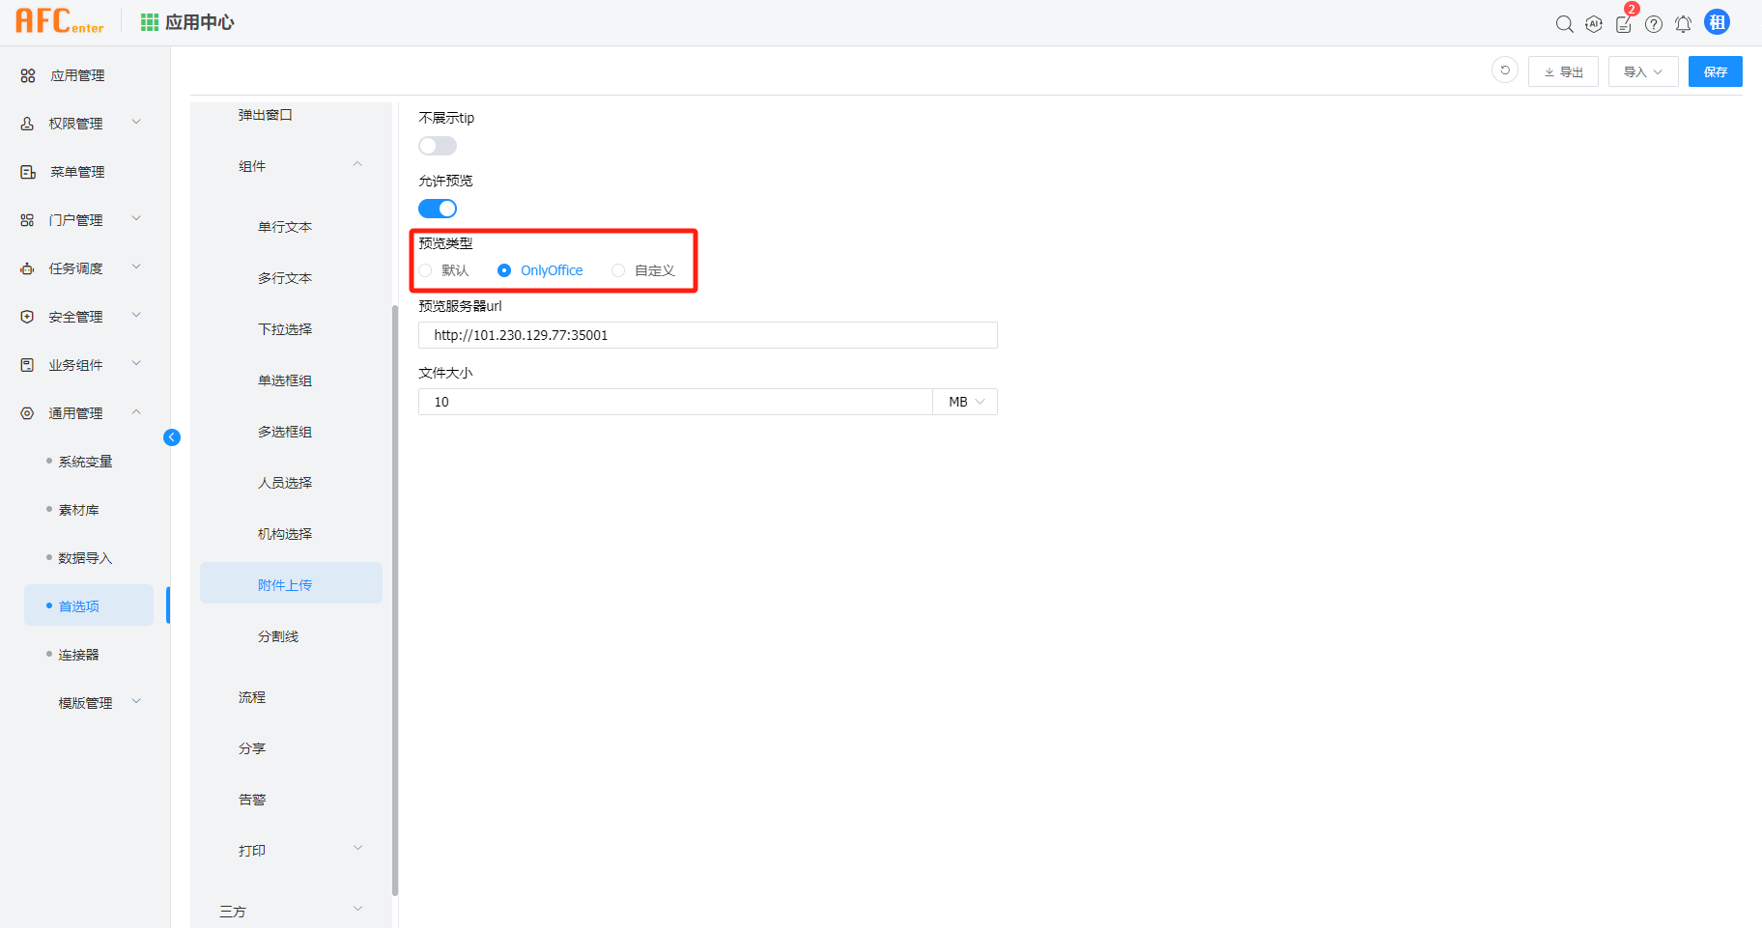The image size is (1762, 928).
Task: Open the to-do icon with badge 2
Action: tap(1624, 24)
